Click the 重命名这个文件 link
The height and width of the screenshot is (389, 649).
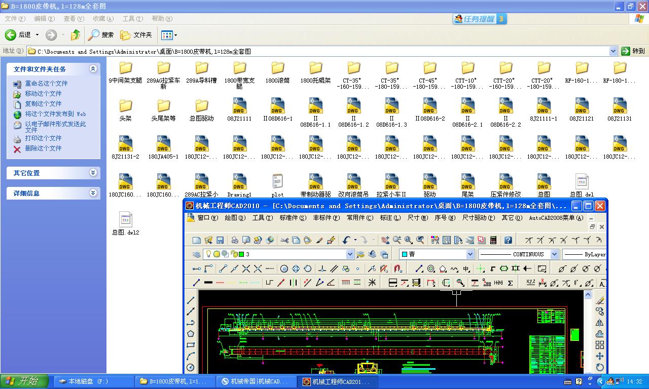click(x=46, y=84)
